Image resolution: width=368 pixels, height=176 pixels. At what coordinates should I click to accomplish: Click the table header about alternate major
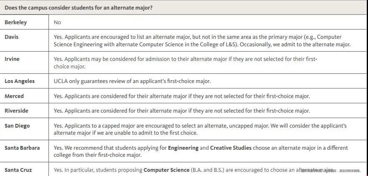click(x=79, y=8)
